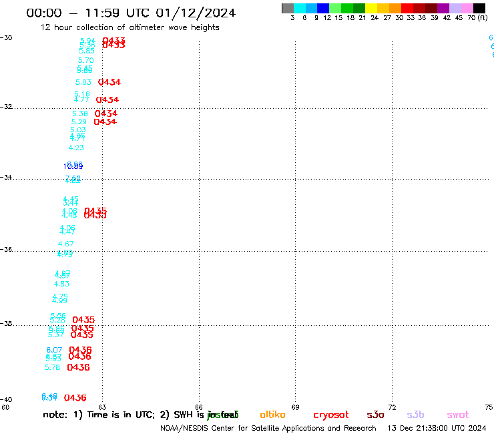Click the '72' longitude axis label
The image size is (494, 434).
click(392, 407)
